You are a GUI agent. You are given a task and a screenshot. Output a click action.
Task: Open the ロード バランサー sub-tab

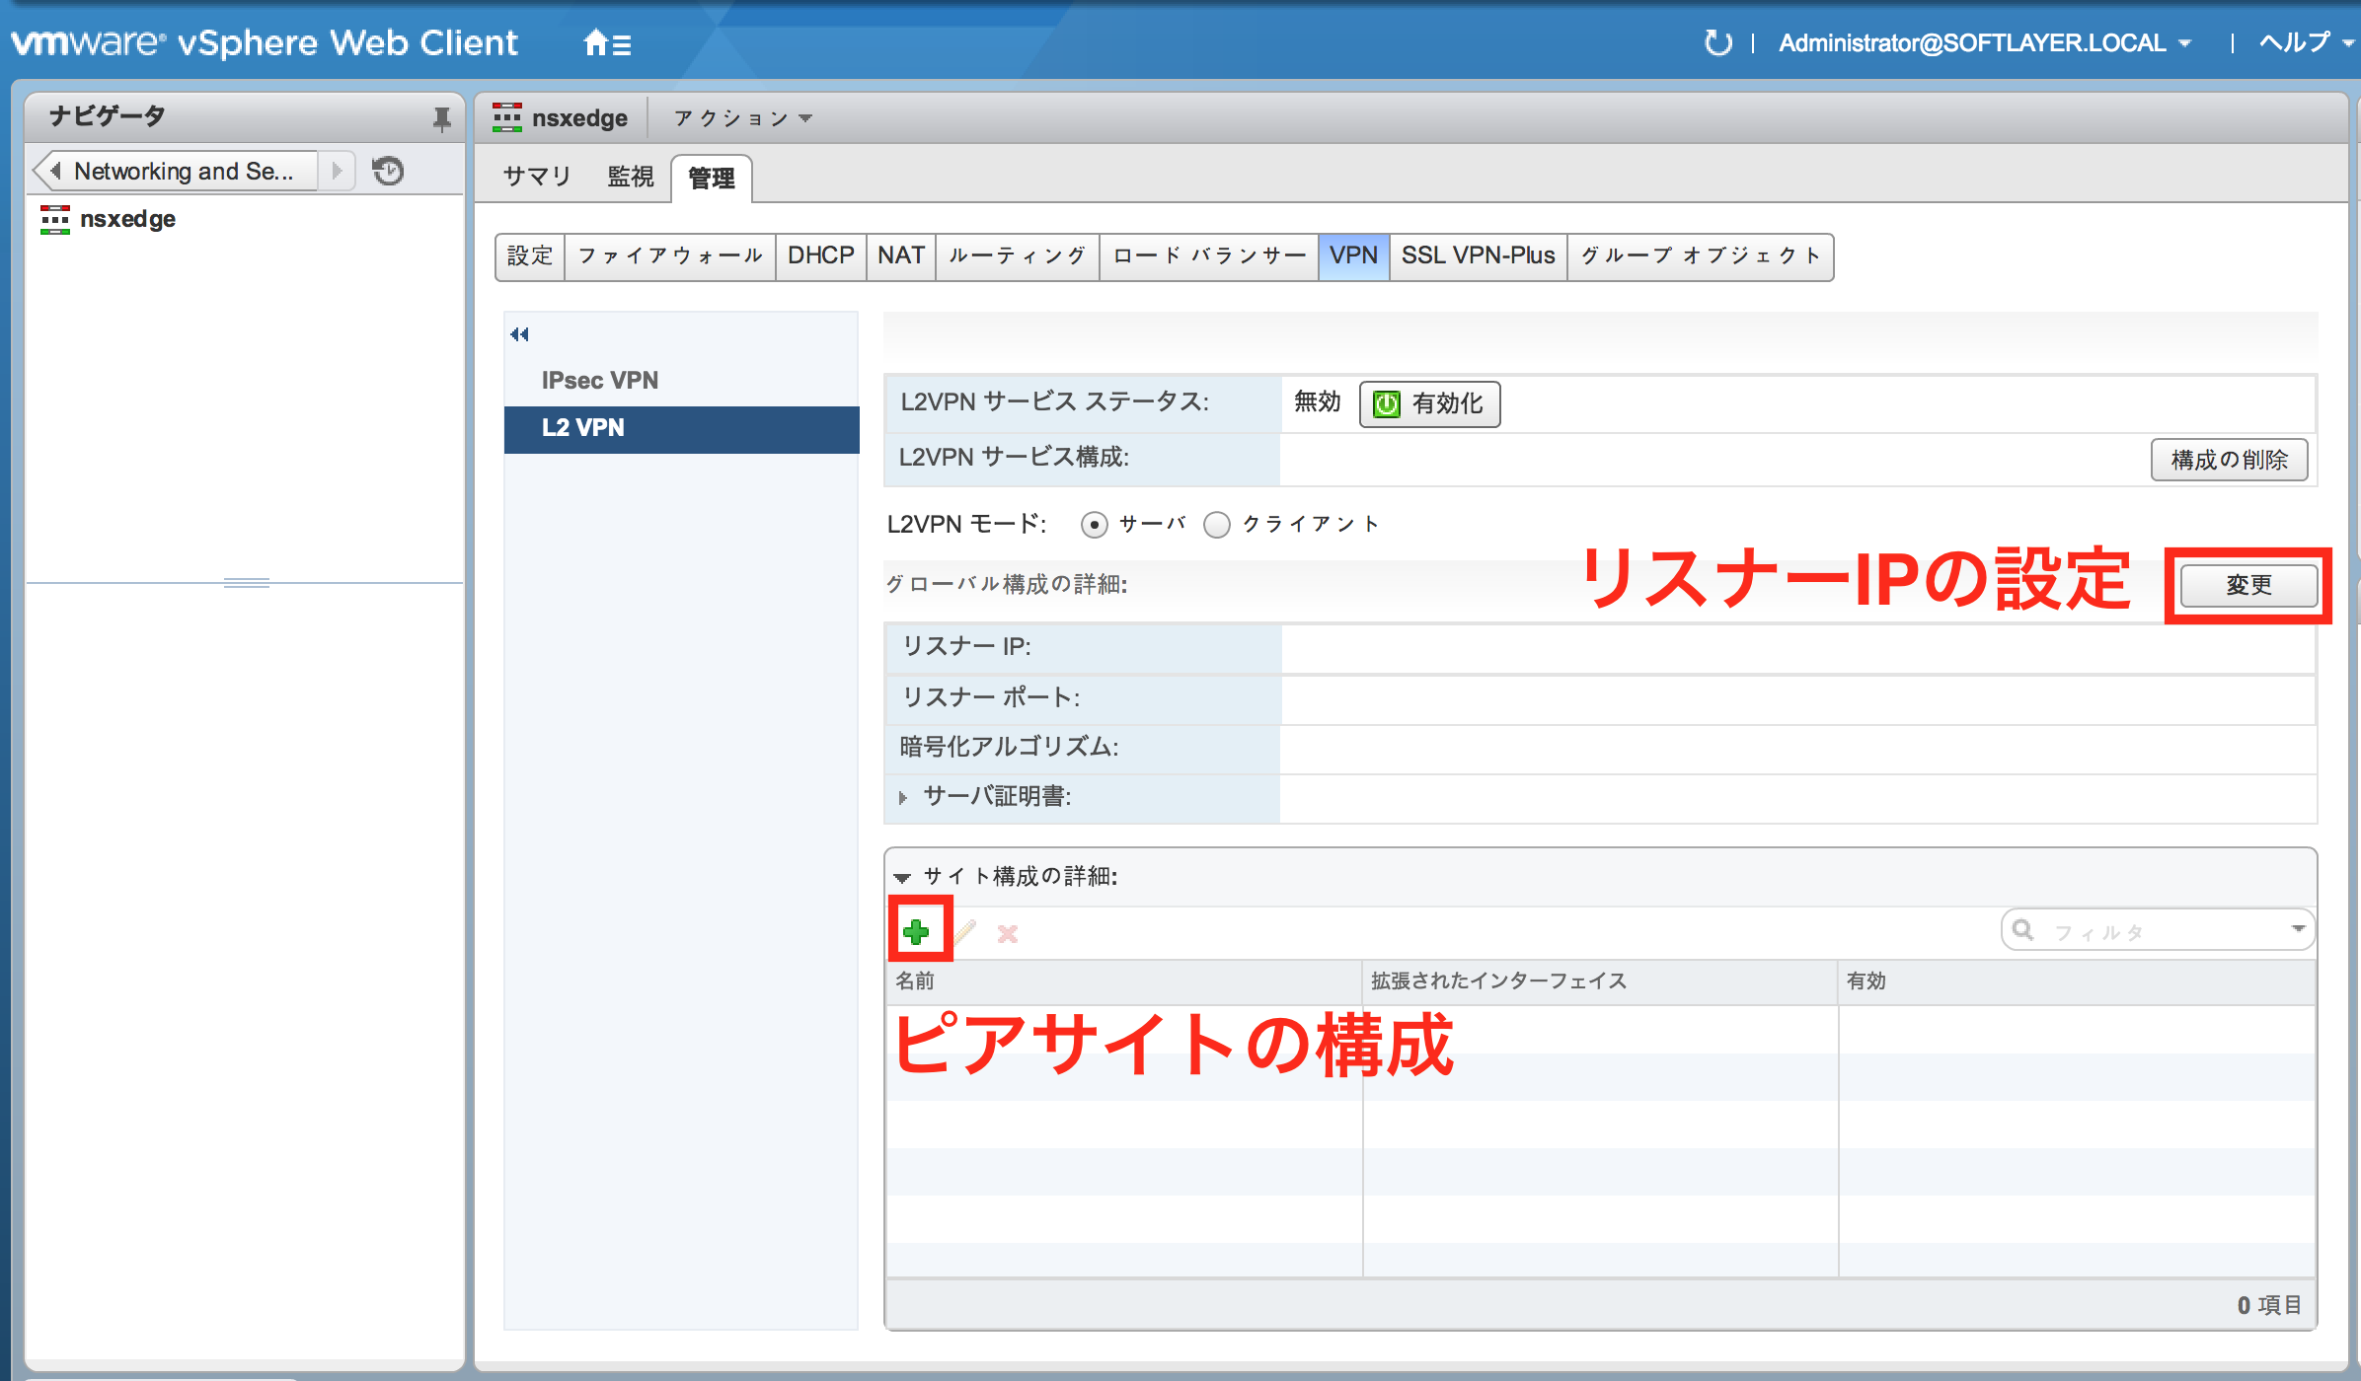tap(1209, 256)
